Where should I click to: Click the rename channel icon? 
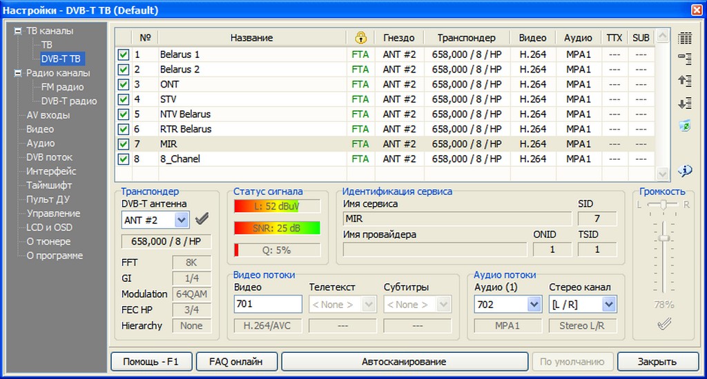[x=685, y=59]
